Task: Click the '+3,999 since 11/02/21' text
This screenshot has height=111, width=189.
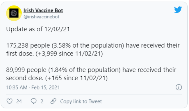Action: pyautogui.click(x=70, y=53)
